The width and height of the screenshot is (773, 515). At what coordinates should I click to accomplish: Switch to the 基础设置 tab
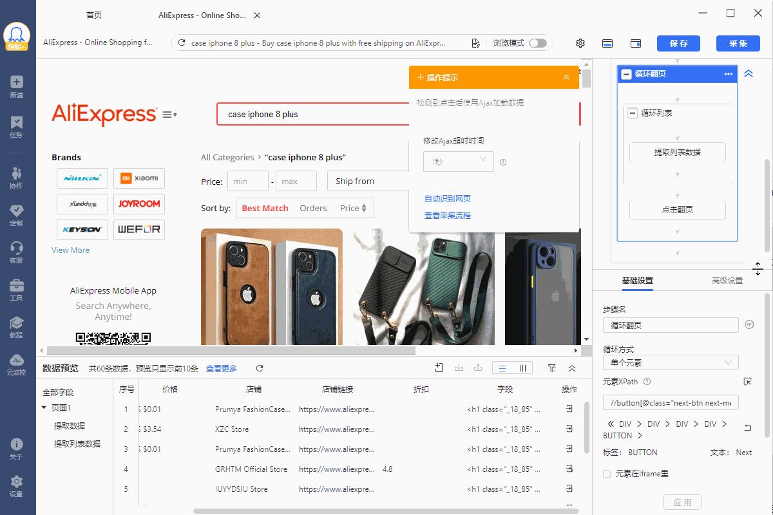(x=638, y=281)
